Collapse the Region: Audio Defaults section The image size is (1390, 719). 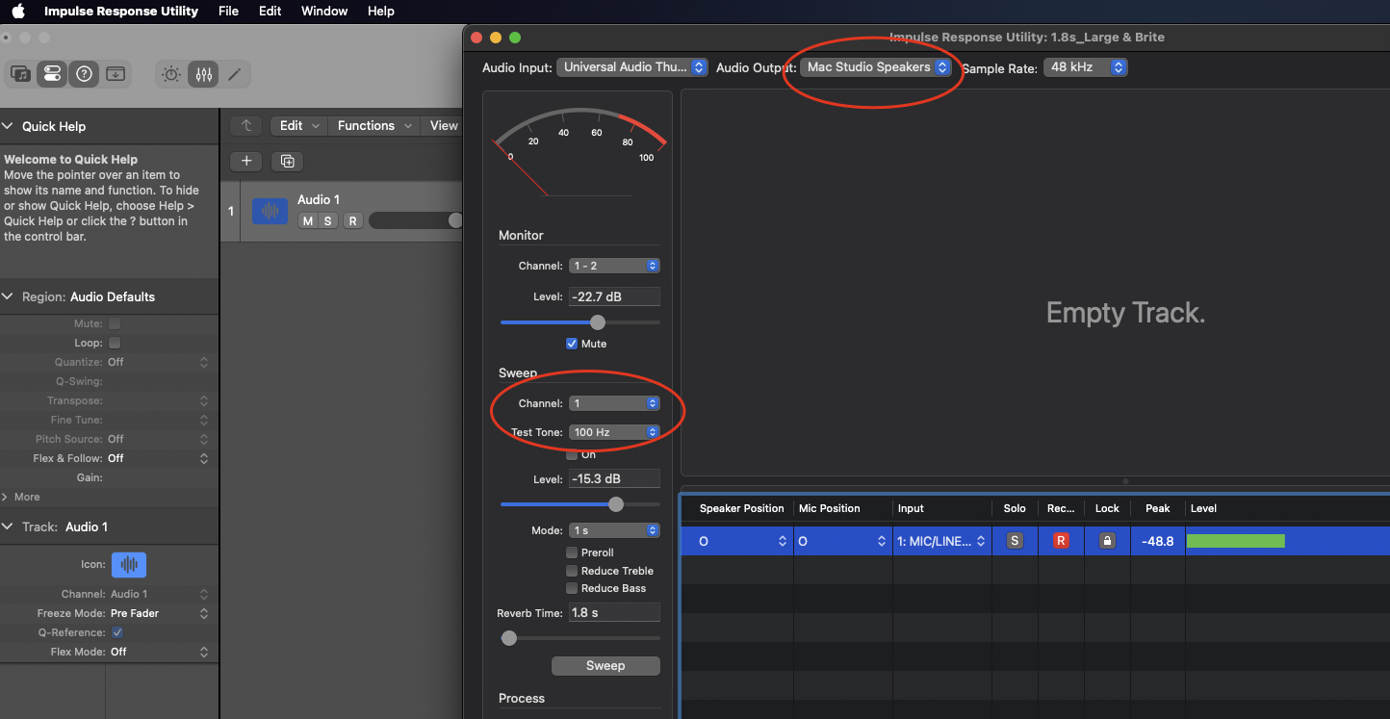[x=8, y=296]
